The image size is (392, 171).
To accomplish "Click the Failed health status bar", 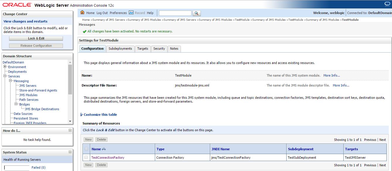I will (x=17, y=168).
